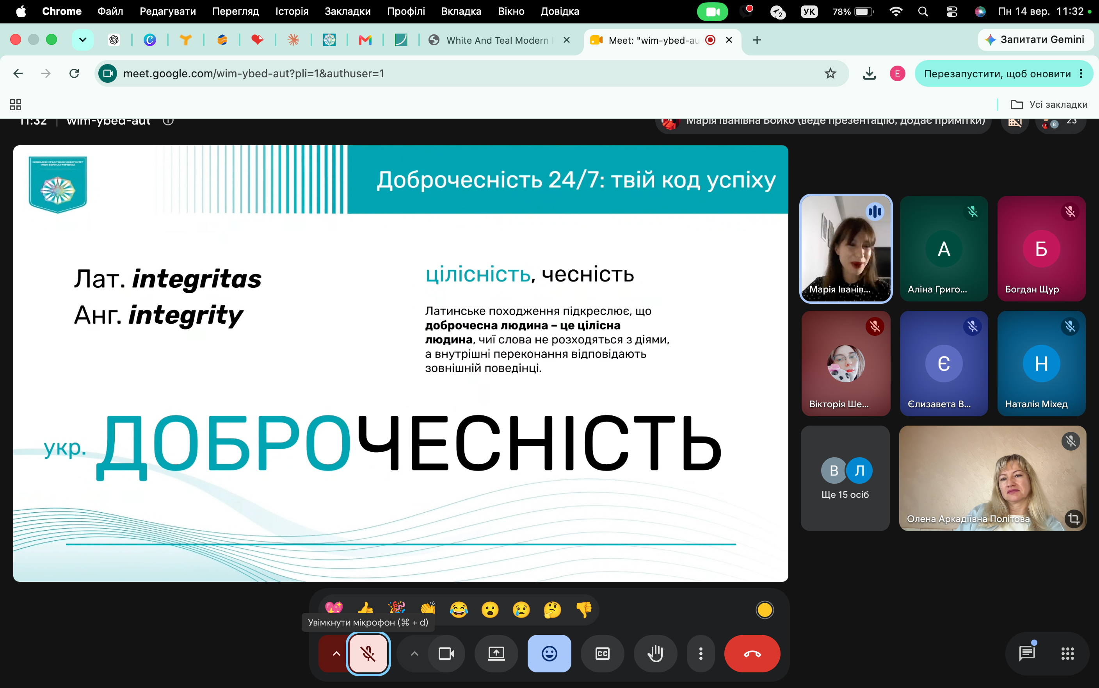Select Вікторія Ше... participant tile
Image resolution: width=1099 pixels, height=688 pixels.
point(846,363)
